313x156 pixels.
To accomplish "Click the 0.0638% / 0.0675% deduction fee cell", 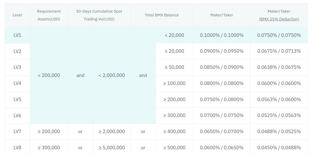I will [279, 67].
